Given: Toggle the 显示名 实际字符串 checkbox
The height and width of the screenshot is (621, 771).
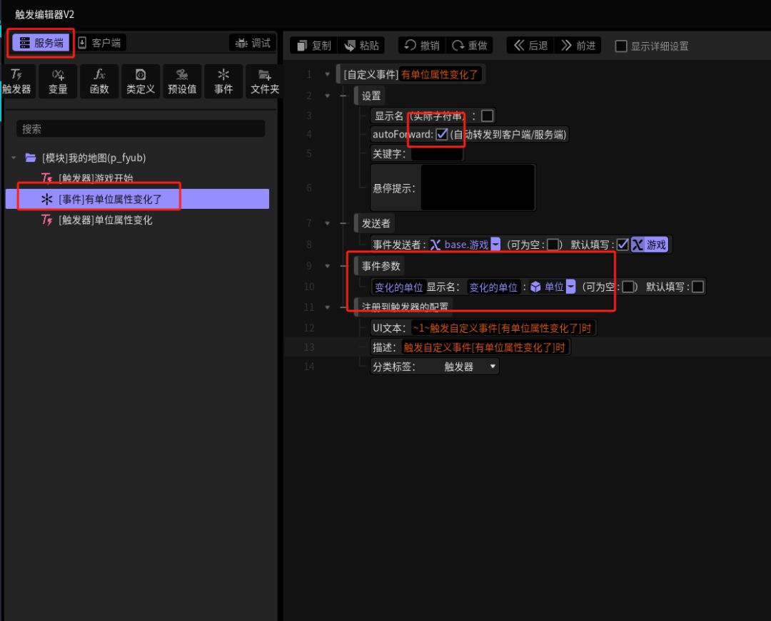Looking at the screenshot, I should 488,116.
